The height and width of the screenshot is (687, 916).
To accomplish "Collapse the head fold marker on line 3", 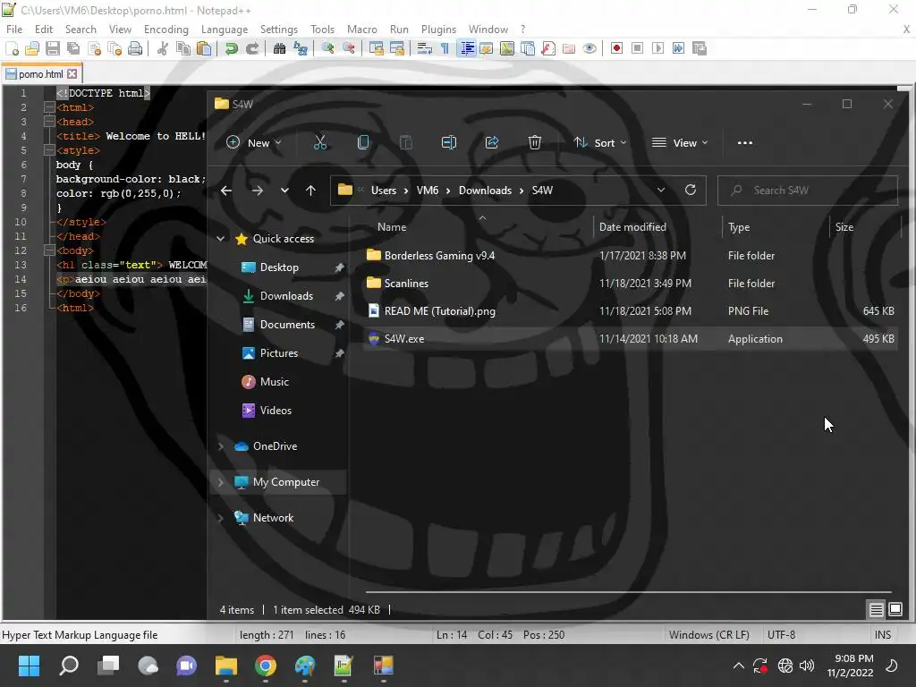I will (49, 122).
